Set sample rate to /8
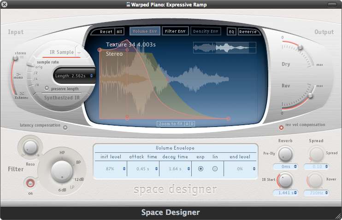The image size is (342, 220). (37, 85)
